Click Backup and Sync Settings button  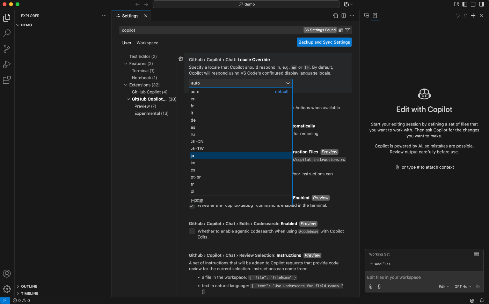point(324,42)
